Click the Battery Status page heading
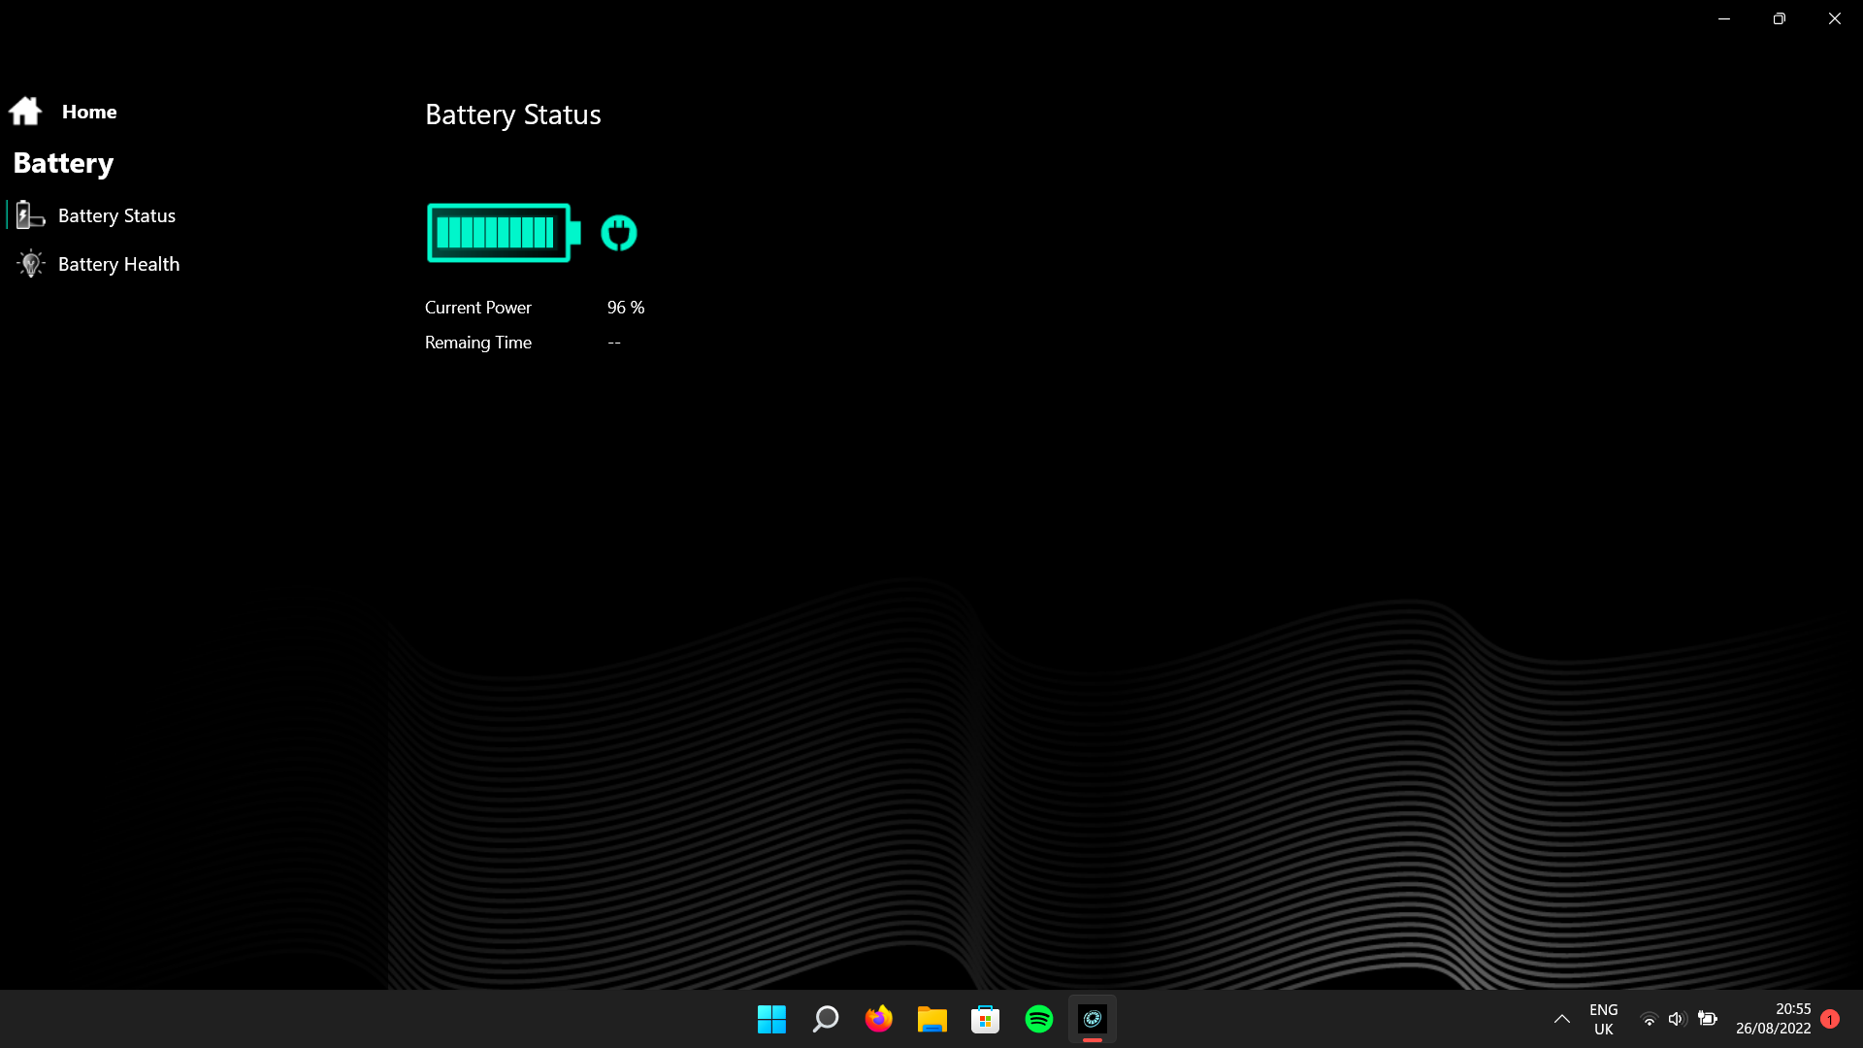Screen dimensions: 1863x1048 tap(513, 115)
